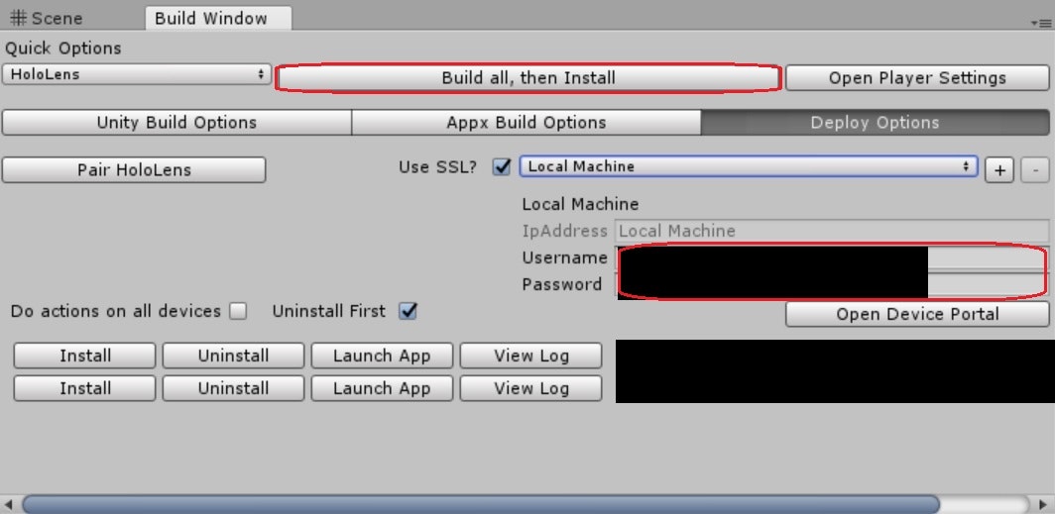Image resolution: width=1055 pixels, height=514 pixels.
Task: Click Install in the first row
Action: [x=85, y=356]
